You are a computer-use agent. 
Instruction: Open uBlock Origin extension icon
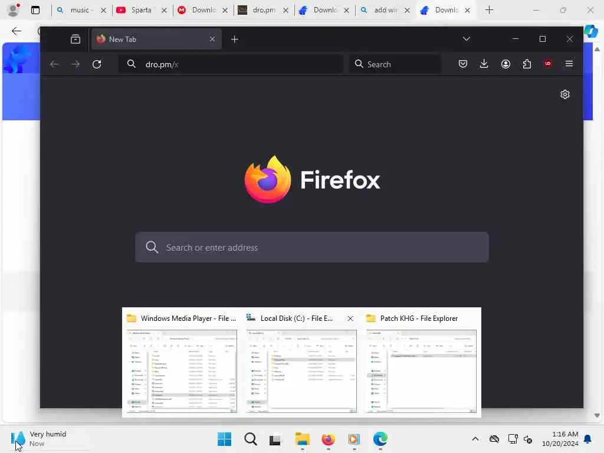point(548,64)
